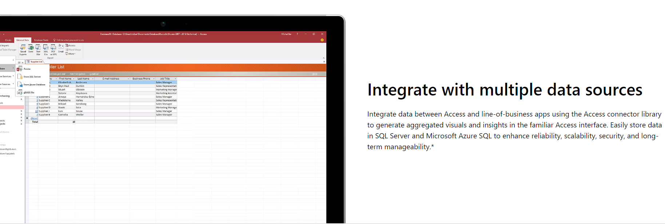Choose dBASE File in the flyout menu
The image size is (665, 224).
pyautogui.click(x=32, y=93)
